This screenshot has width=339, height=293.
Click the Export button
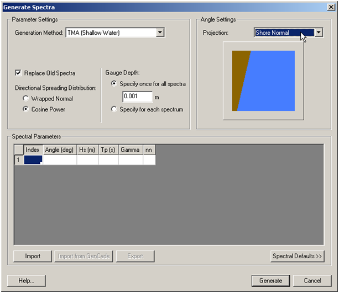(x=135, y=256)
